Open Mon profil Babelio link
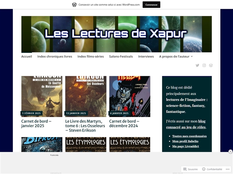The width and height of the screenshot is (233, 174). point(185,141)
